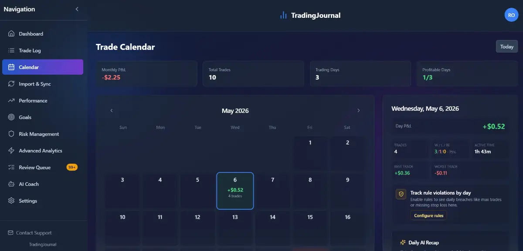523x251 pixels.
Task: Click the shield icon beside Track rule violations
Action: point(401,194)
